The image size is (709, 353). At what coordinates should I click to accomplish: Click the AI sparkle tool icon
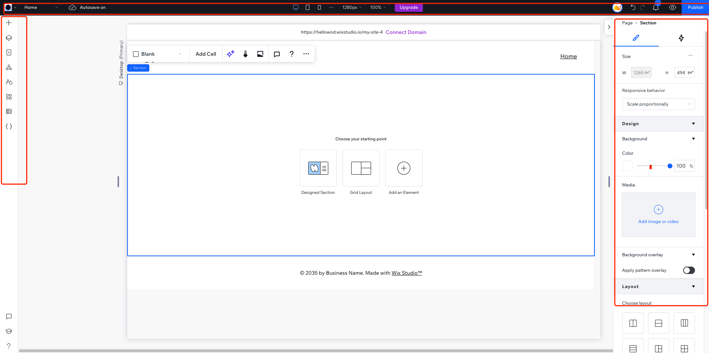coord(230,54)
